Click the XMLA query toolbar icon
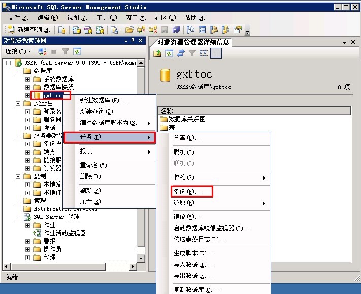This screenshot has width=361, height=294. coord(100,30)
